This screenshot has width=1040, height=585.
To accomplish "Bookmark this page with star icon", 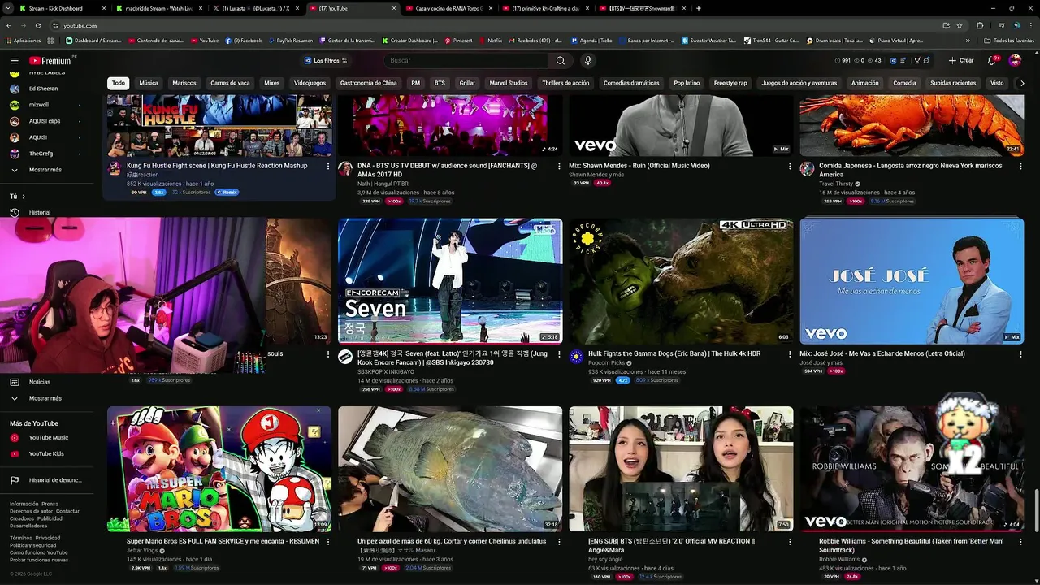I will 960,25.
